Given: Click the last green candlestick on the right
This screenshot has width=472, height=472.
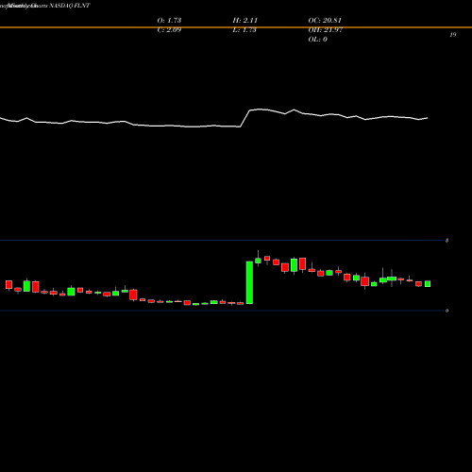Looking at the screenshot, I should (x=428, y=284).
